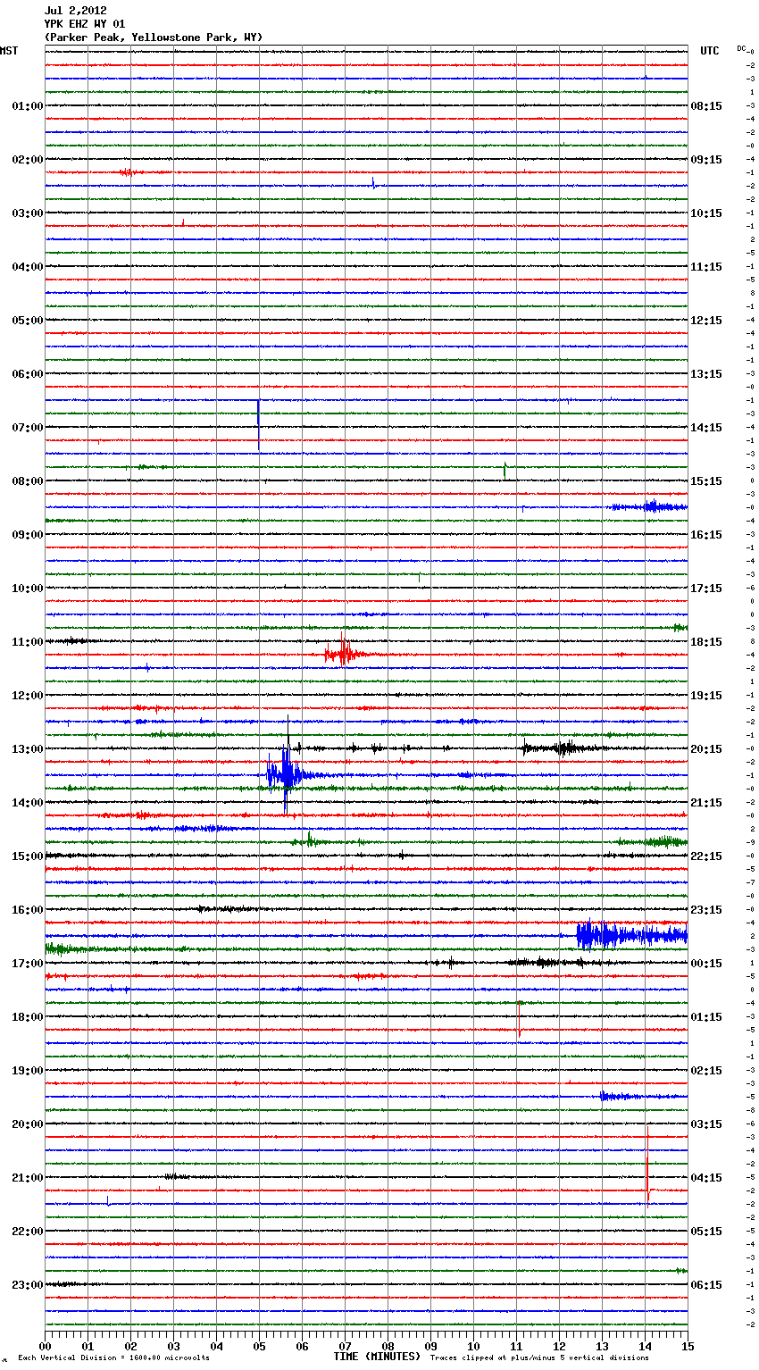Click the red seismic burst after 11:00
This screenshot has height=1370, width=759.
click(344, 654)
